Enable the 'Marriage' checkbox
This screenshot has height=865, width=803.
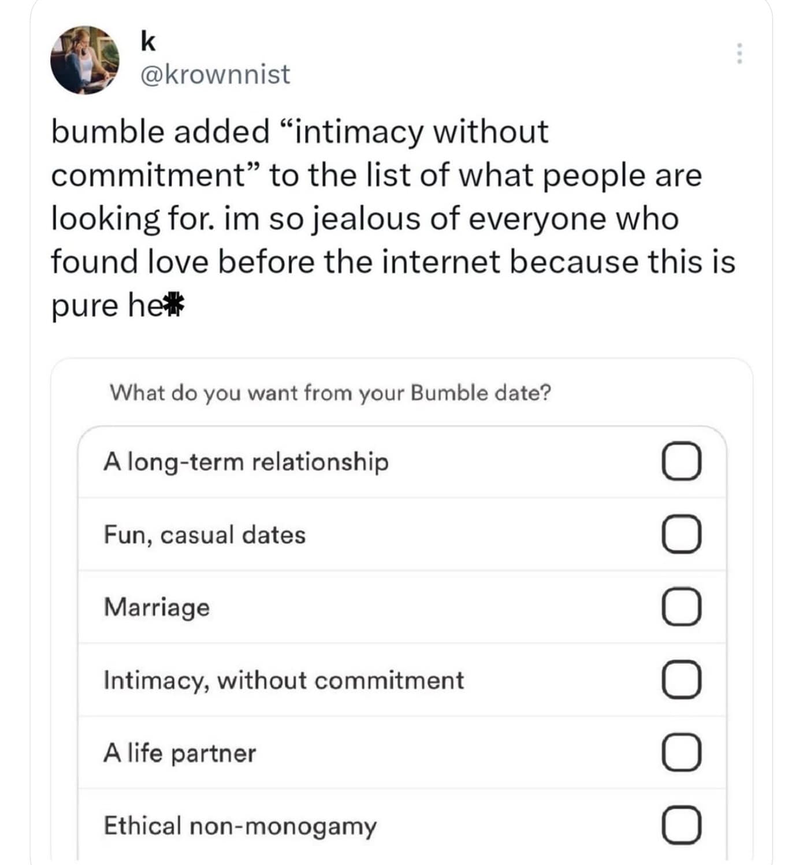pos(681,607)
